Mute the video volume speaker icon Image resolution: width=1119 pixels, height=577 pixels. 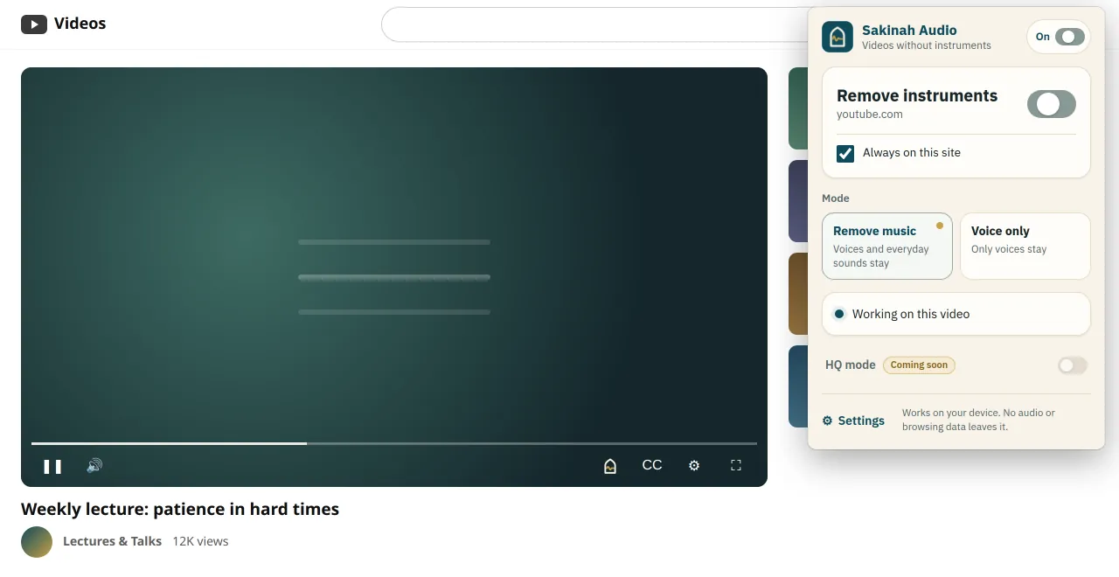(x=94, y=466)
